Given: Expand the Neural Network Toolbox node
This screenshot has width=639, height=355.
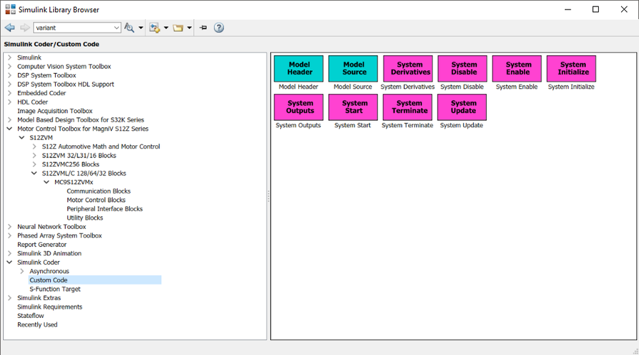Looking at the screenshot, I should [x=10, y=226].
